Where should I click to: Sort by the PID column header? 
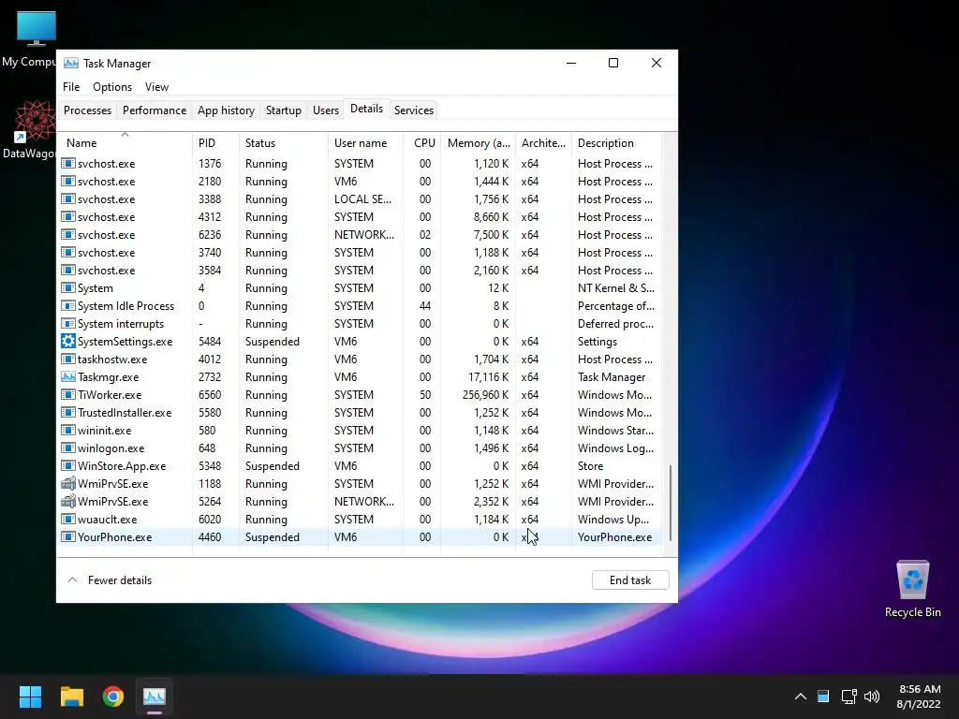pos(215,142)
